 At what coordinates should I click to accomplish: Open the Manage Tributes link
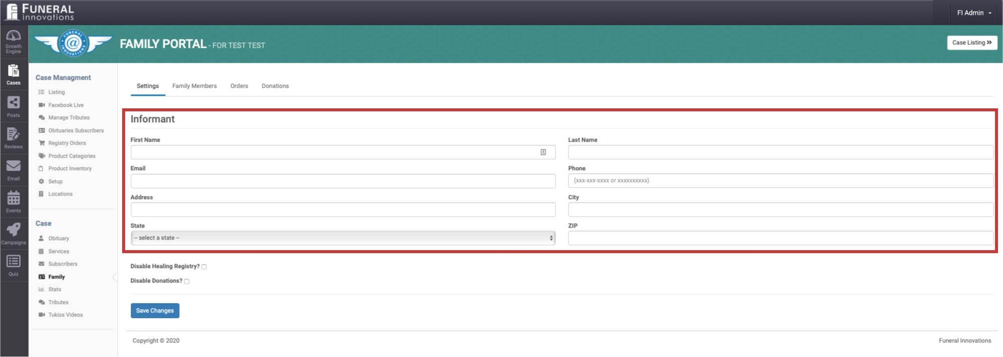pyautogui.click(x=69, y=118)
